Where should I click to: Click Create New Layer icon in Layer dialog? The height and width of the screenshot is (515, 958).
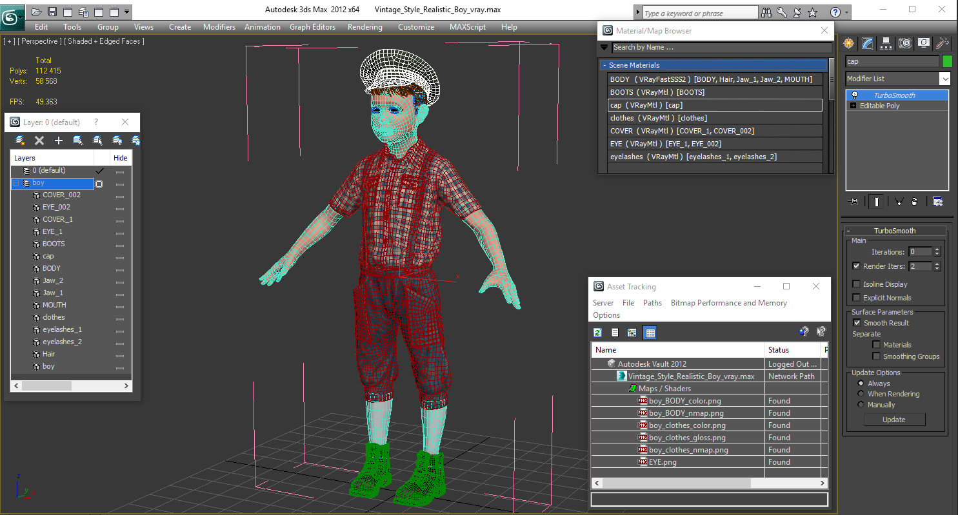tap(20, 140)
